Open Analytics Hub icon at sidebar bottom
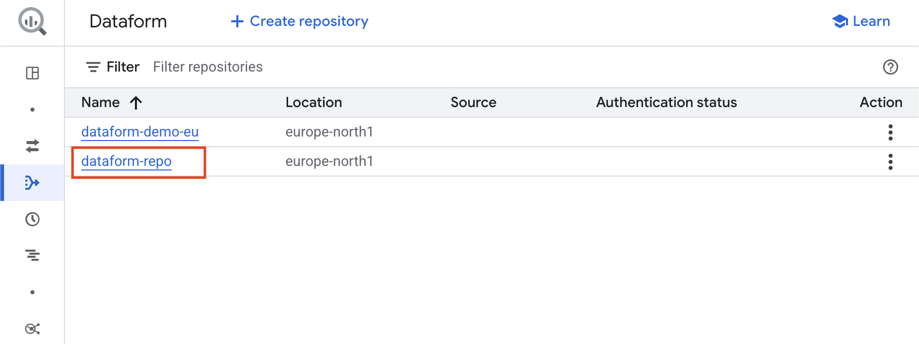The height and width of the screenshot is (344, 919). (x=32, y=329)
